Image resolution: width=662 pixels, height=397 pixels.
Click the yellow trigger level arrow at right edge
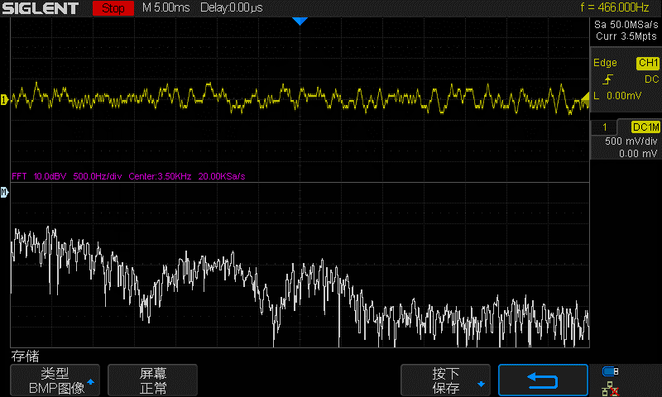pos(586,99)
